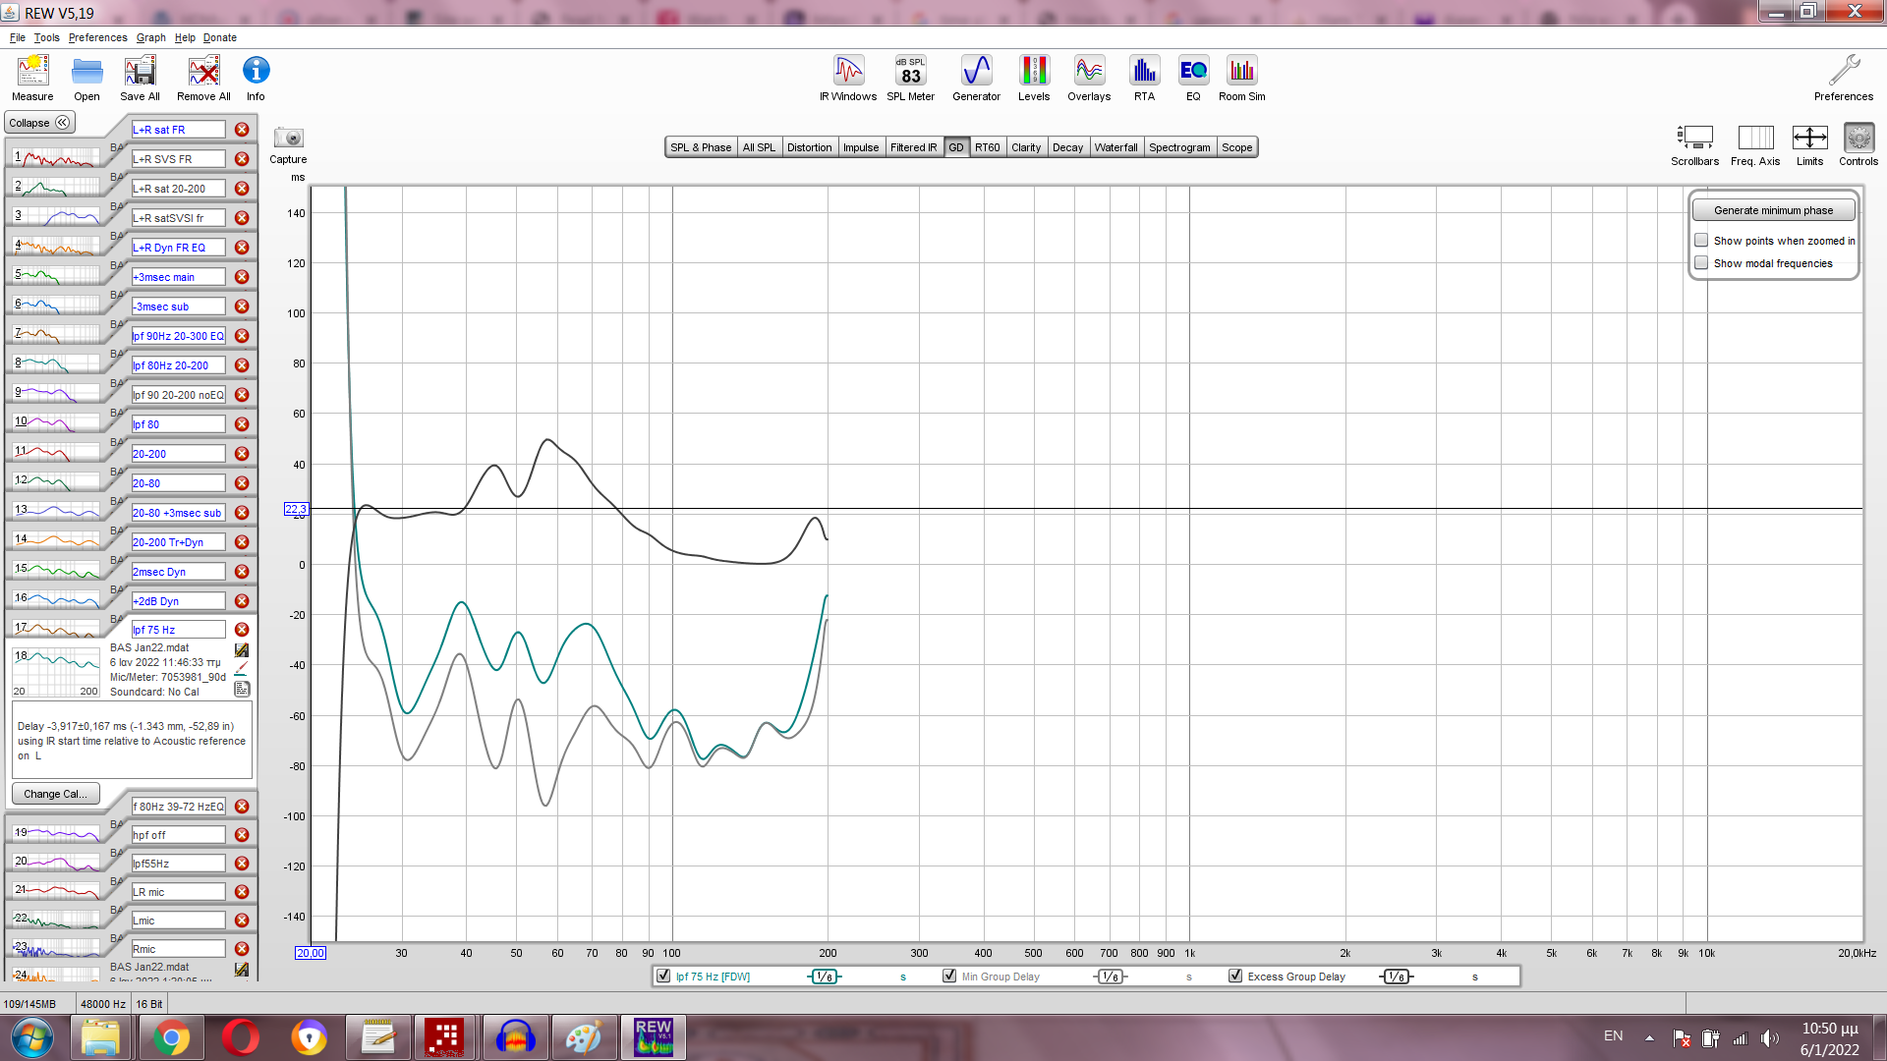Open Opera from the taskbar
The height and width of the screenshot is (1061, 1887).
pyautogui.click(x=240, y=1037)
